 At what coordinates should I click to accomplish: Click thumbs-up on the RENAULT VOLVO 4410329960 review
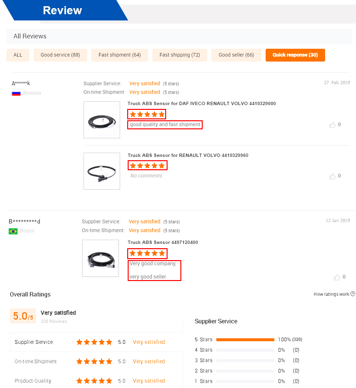click(x=332, y=176)
